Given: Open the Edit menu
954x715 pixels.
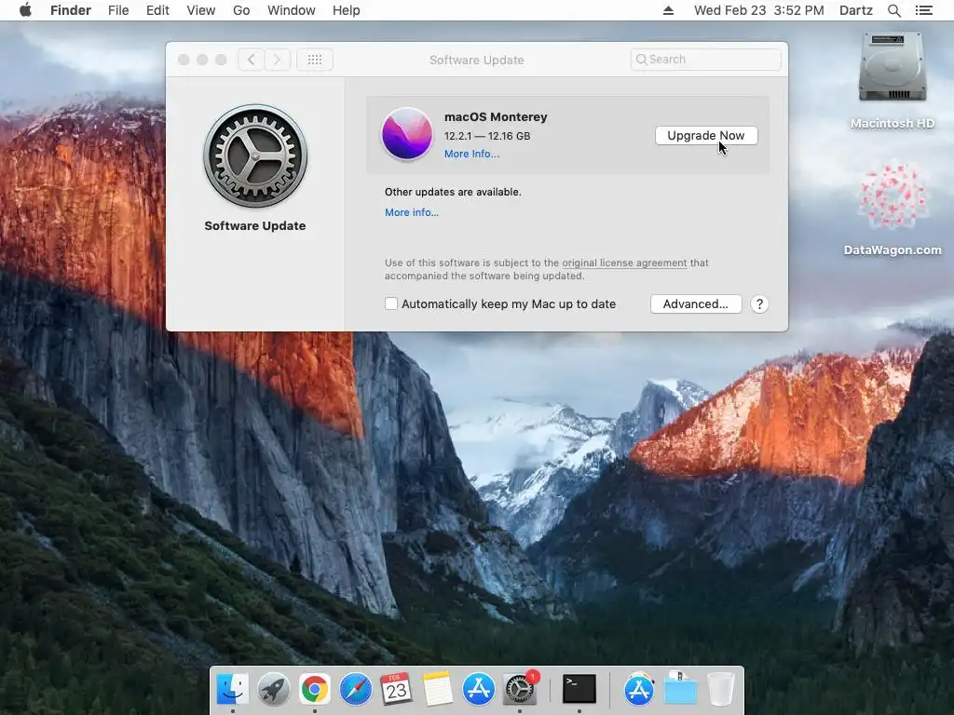Looking at the screenshot, I should click(x=157, y=10).
